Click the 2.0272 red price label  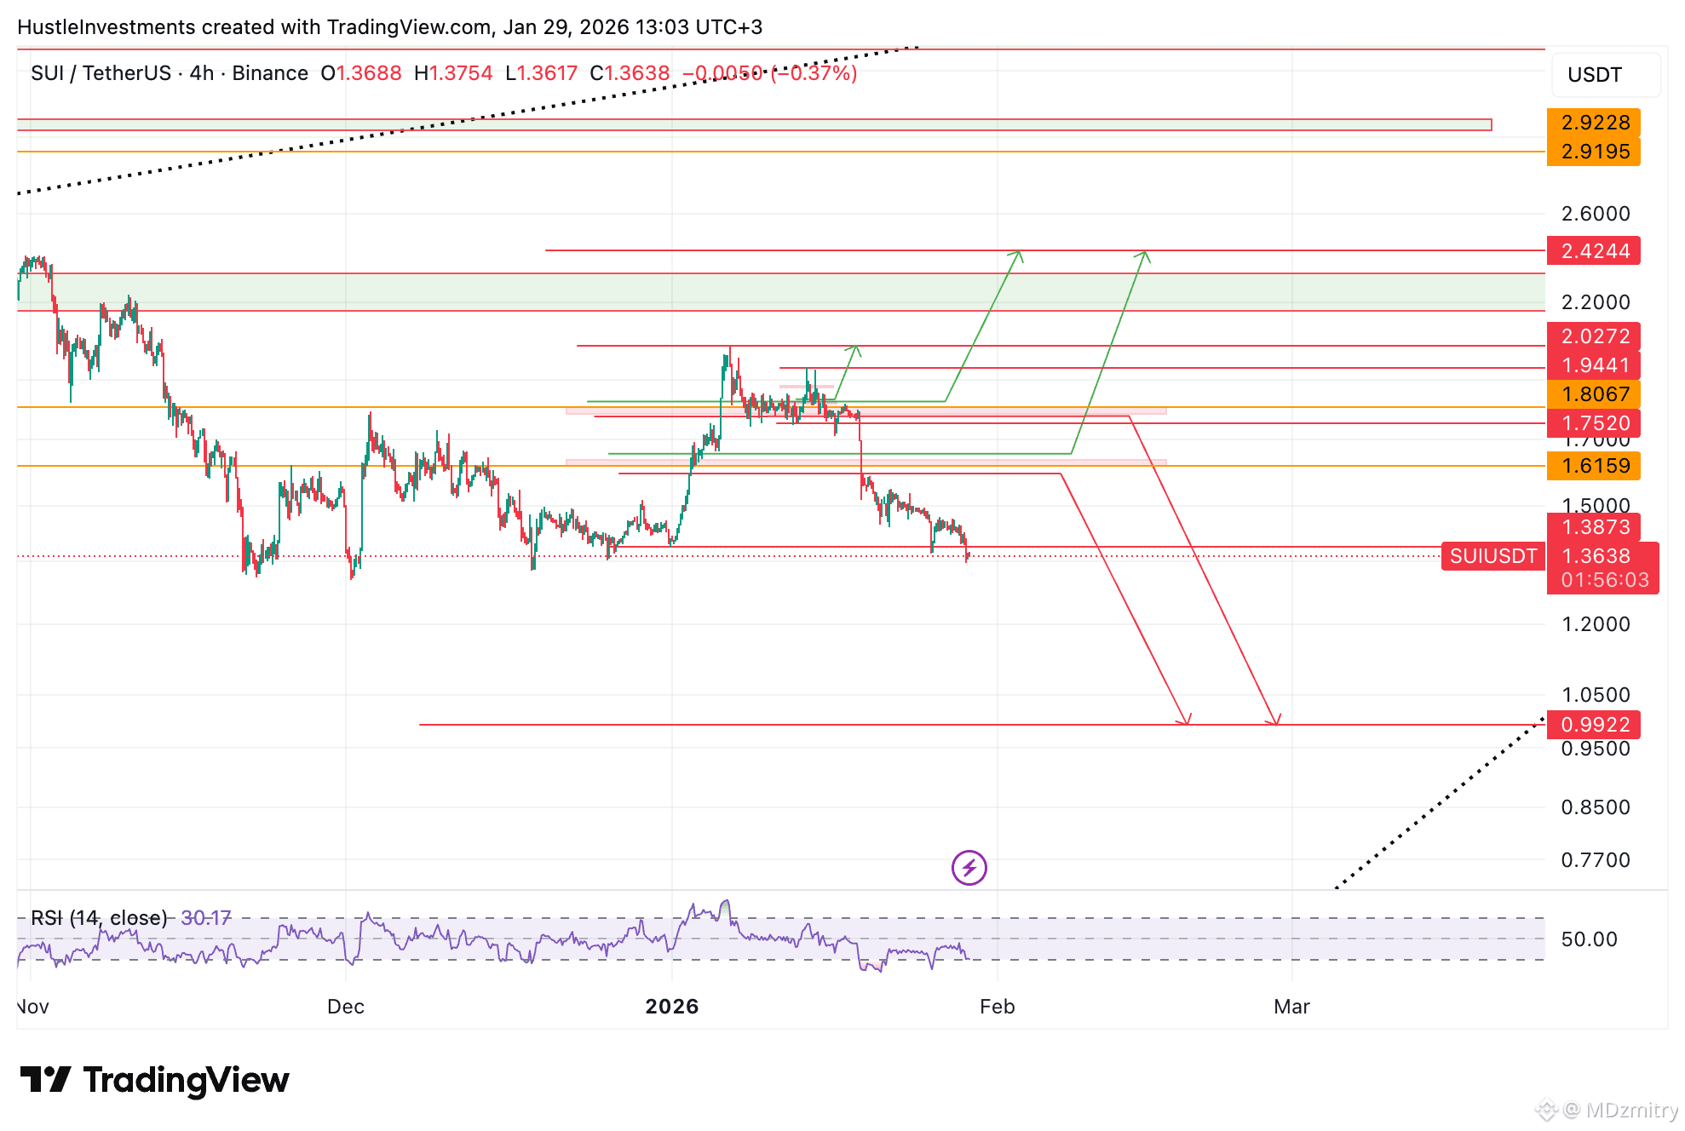(1594, 336)
